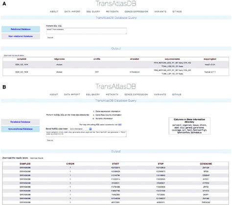Select the highlighted Relational Database button in the top screenshot
Screen dimensions: 232x205
coord(21,29)
